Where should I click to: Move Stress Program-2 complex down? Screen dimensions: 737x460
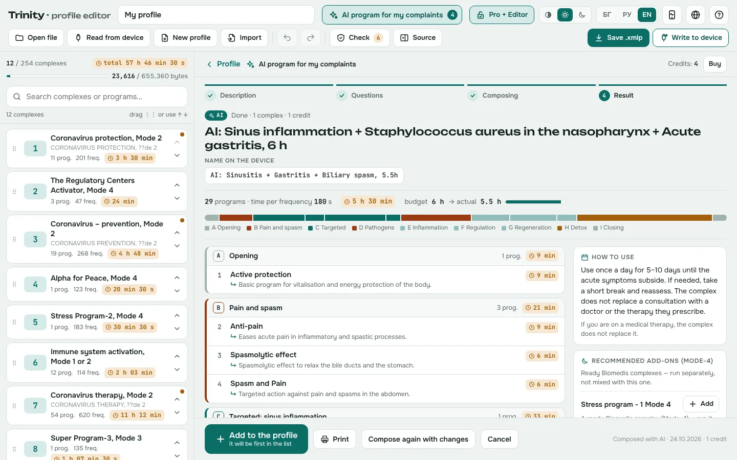click(177, 329)
